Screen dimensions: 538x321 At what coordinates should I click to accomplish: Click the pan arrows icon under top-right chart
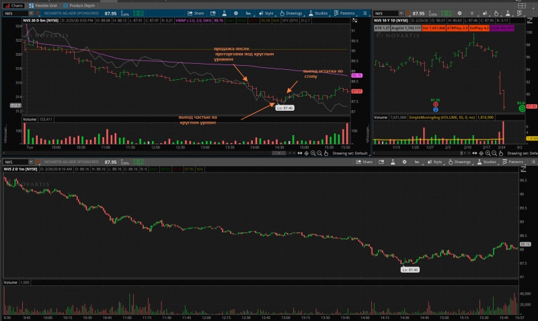pos(475,153)
